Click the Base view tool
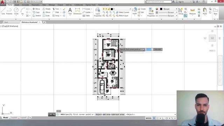The height and width of the screenshot is (126, 224). point(216,11)
